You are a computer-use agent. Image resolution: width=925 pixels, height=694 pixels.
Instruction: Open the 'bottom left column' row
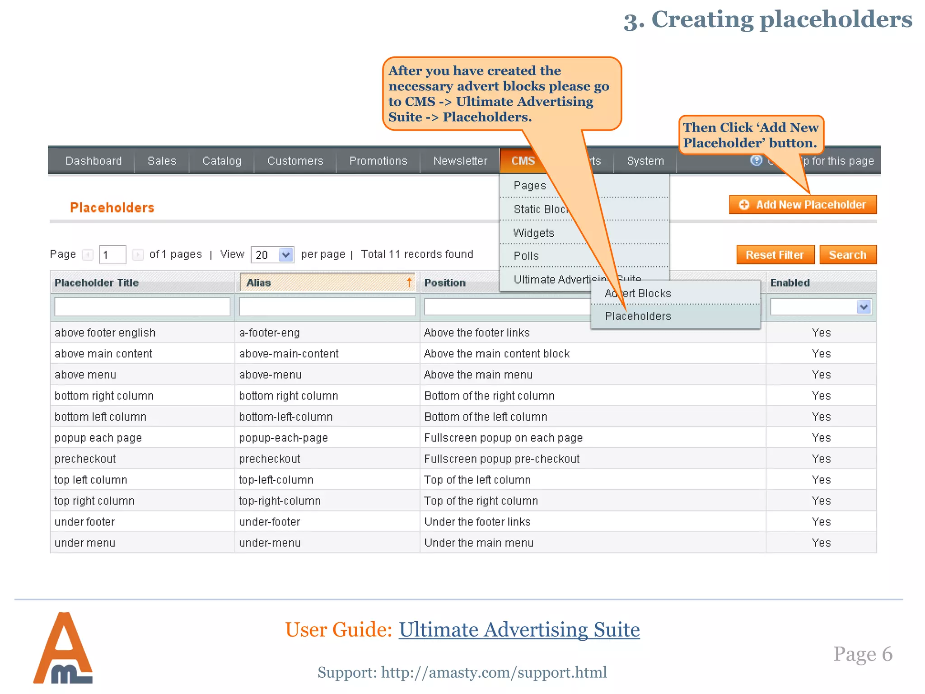click(463, 417)
